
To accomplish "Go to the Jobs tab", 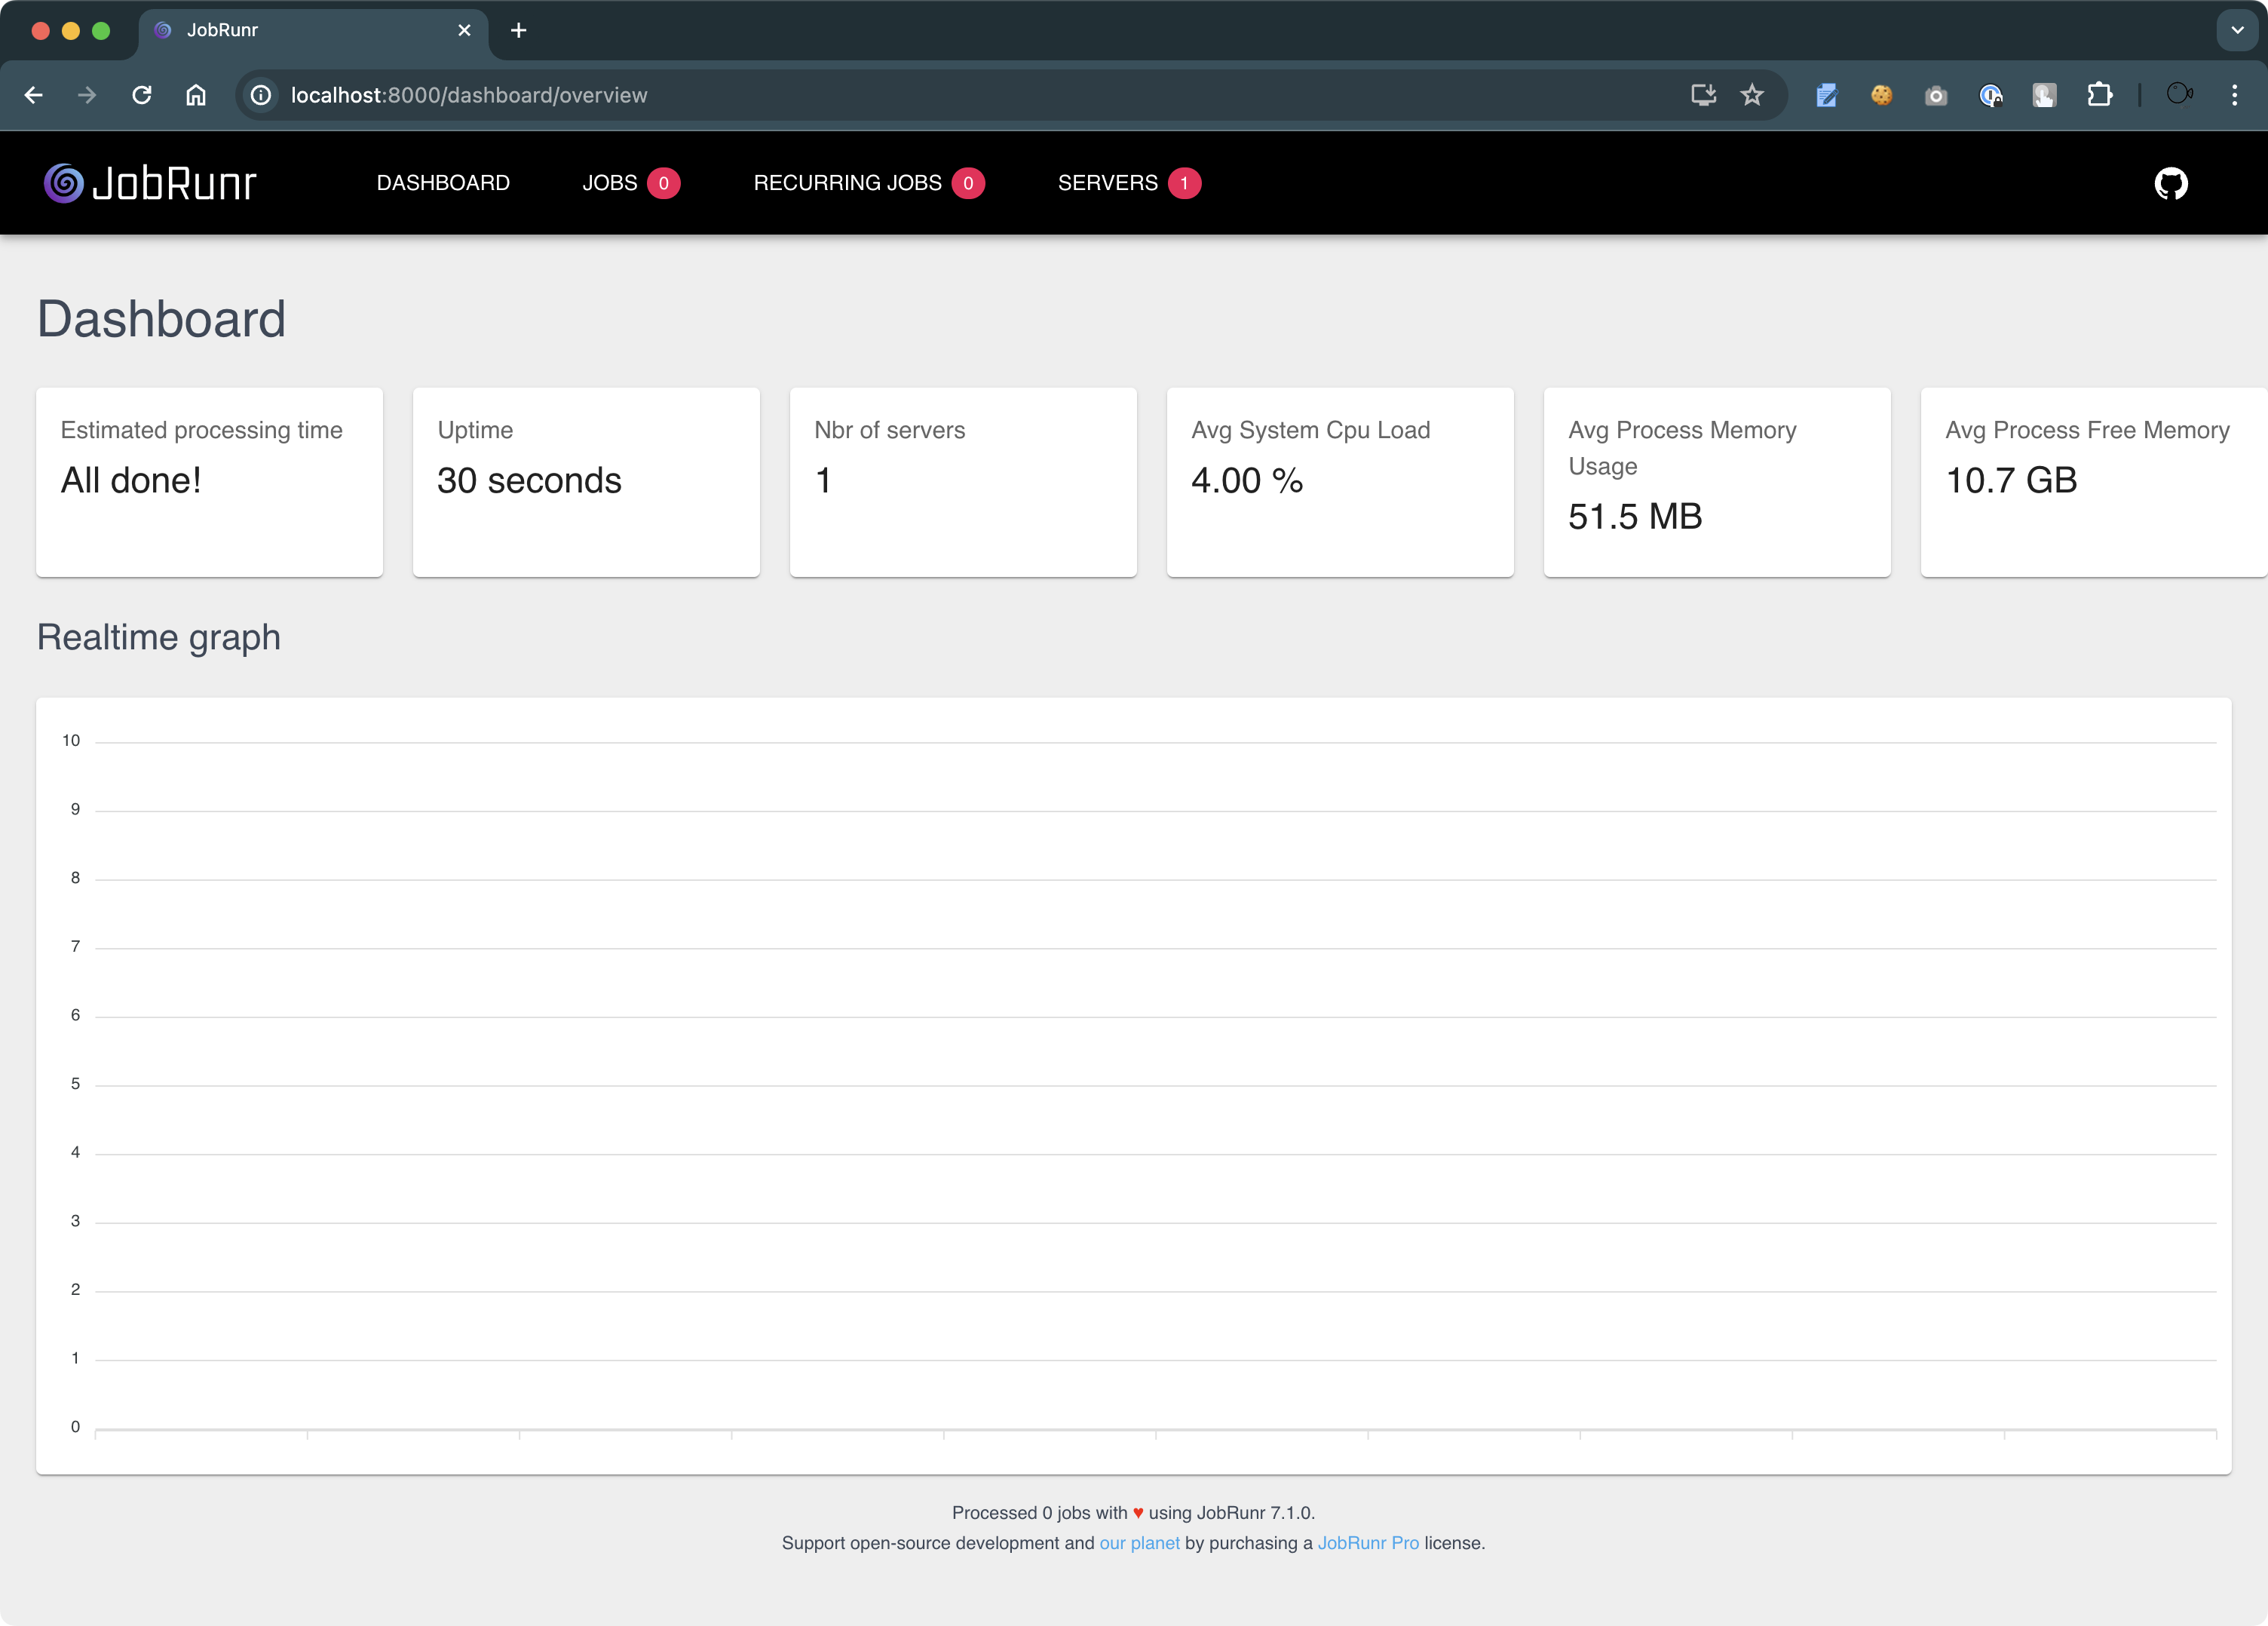I will [x=610, y=183].
